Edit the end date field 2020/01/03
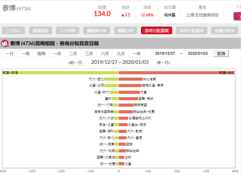The height and width of the screenshot is (177, 241). point(198,53)
